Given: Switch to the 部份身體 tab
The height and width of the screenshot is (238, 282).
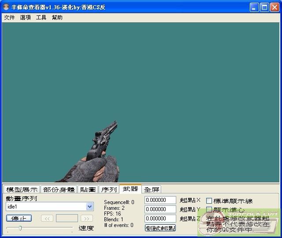Looking at the screenshot, I should tap(59, 190).
